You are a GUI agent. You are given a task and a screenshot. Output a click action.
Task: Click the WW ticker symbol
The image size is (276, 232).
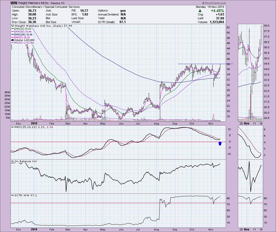[x=14, y=3]
